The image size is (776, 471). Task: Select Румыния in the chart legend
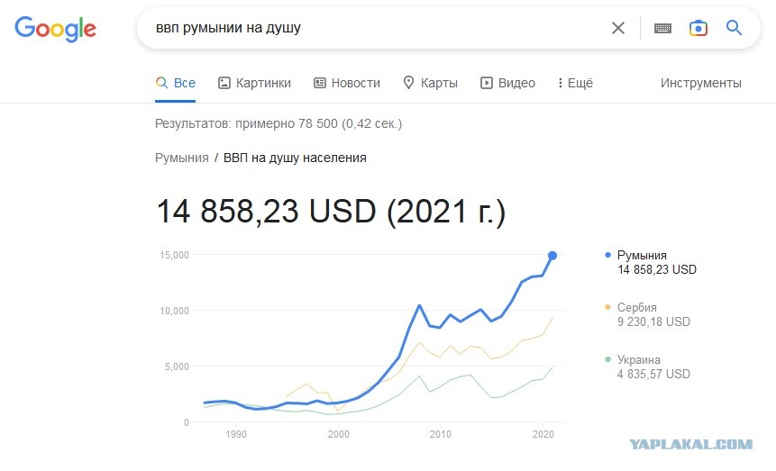(x=642, y=255)
